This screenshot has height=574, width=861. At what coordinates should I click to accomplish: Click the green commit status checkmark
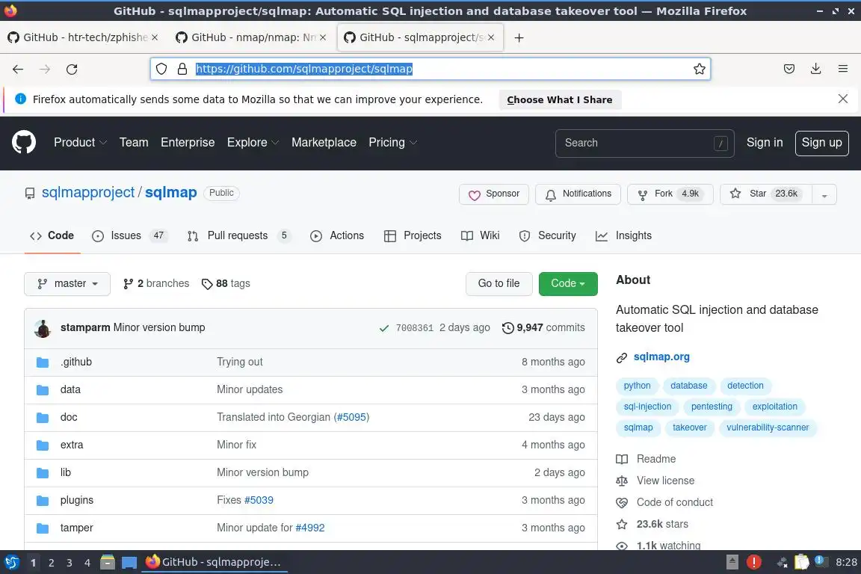384,328
